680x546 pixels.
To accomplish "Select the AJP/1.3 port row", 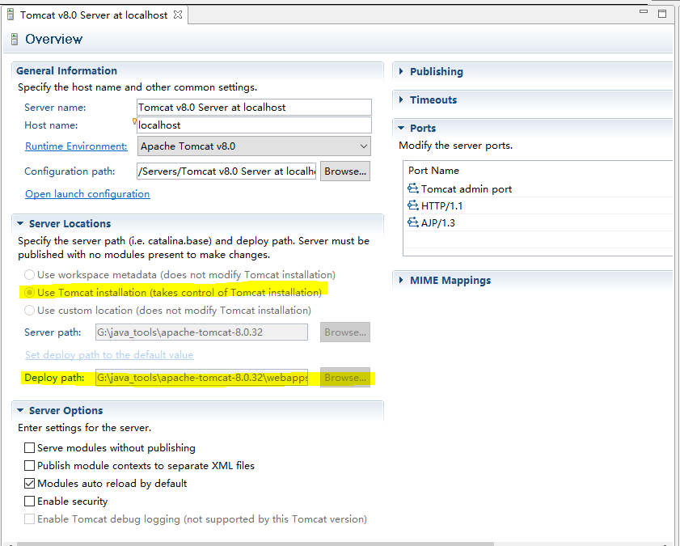I will [x=538, y=222].
